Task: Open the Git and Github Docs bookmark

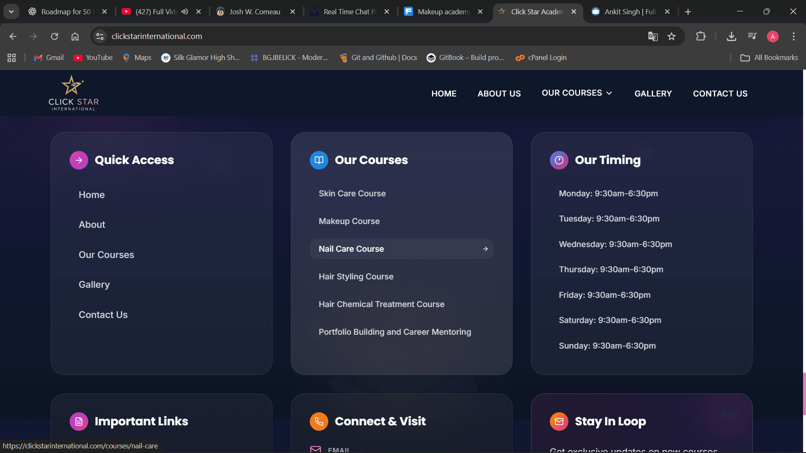Action: click(378, 58)
